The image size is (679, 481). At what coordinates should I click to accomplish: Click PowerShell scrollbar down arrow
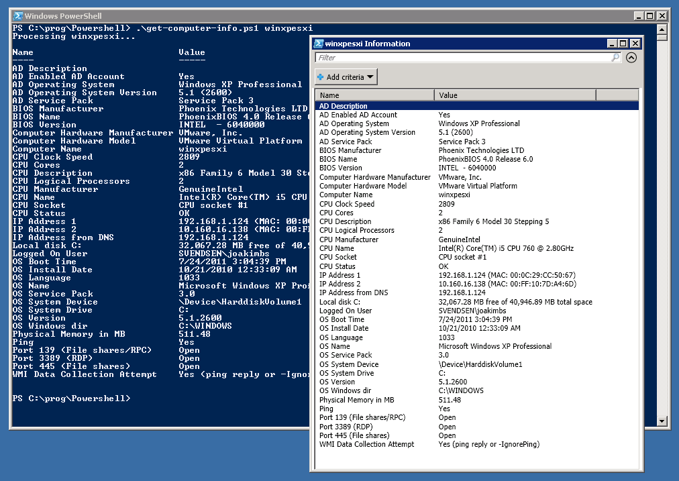click(x=663, y=421)
